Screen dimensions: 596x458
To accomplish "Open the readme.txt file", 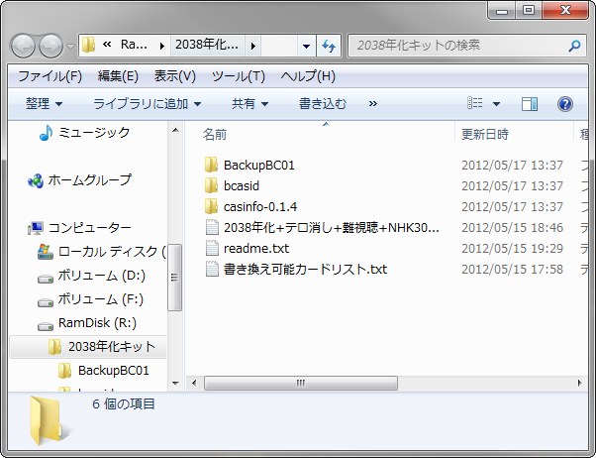I will click(255, 248).
